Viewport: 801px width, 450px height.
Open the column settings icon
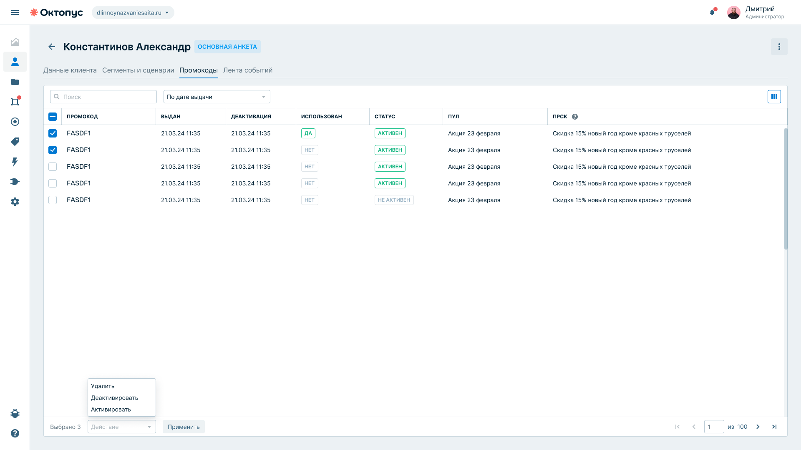774,97
